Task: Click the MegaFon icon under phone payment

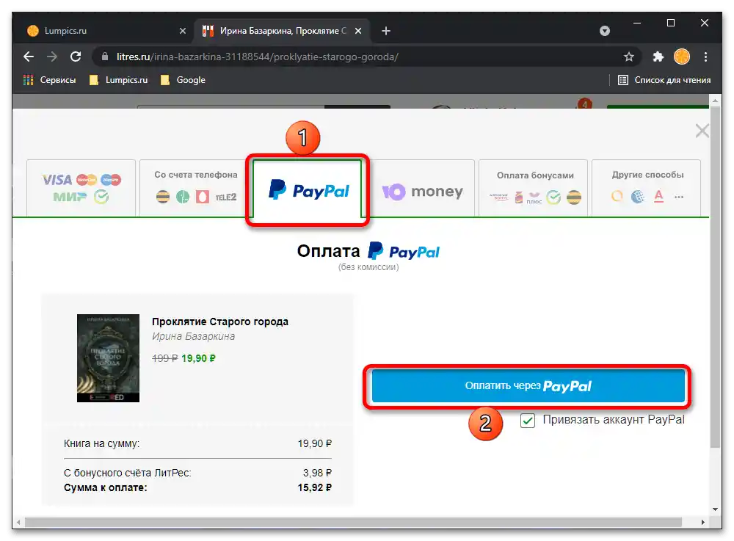Action: 183,197
